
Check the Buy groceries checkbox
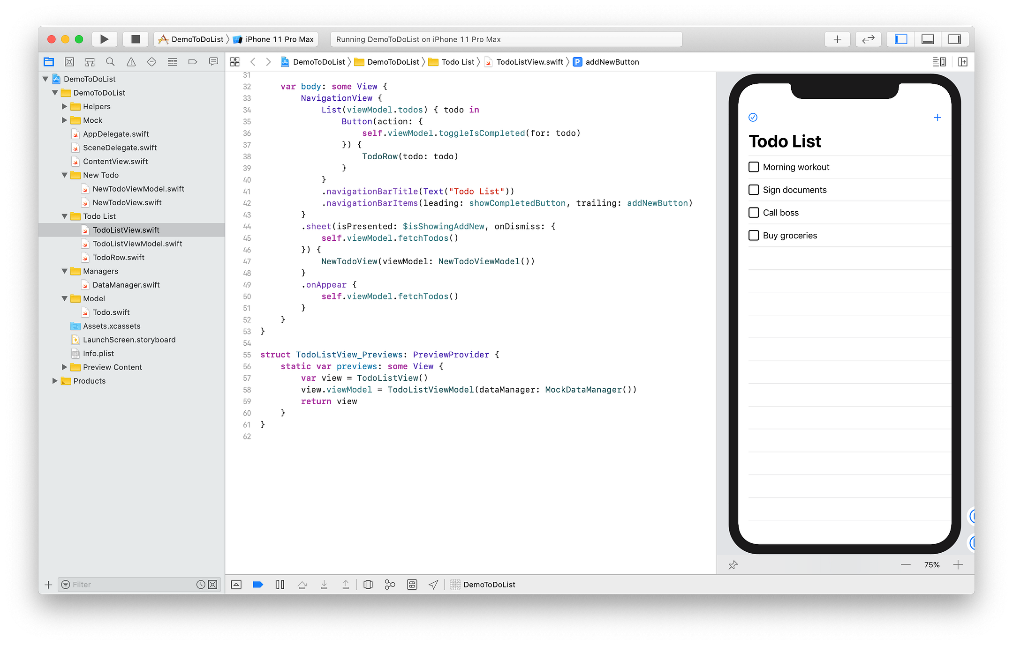[753, 235]
